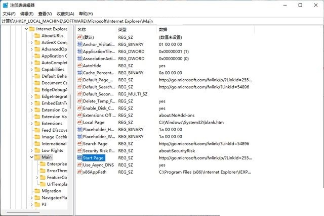The image size is (324, 216).
Task: Select the Image Caching folder icon
Action: pos(37,137)
